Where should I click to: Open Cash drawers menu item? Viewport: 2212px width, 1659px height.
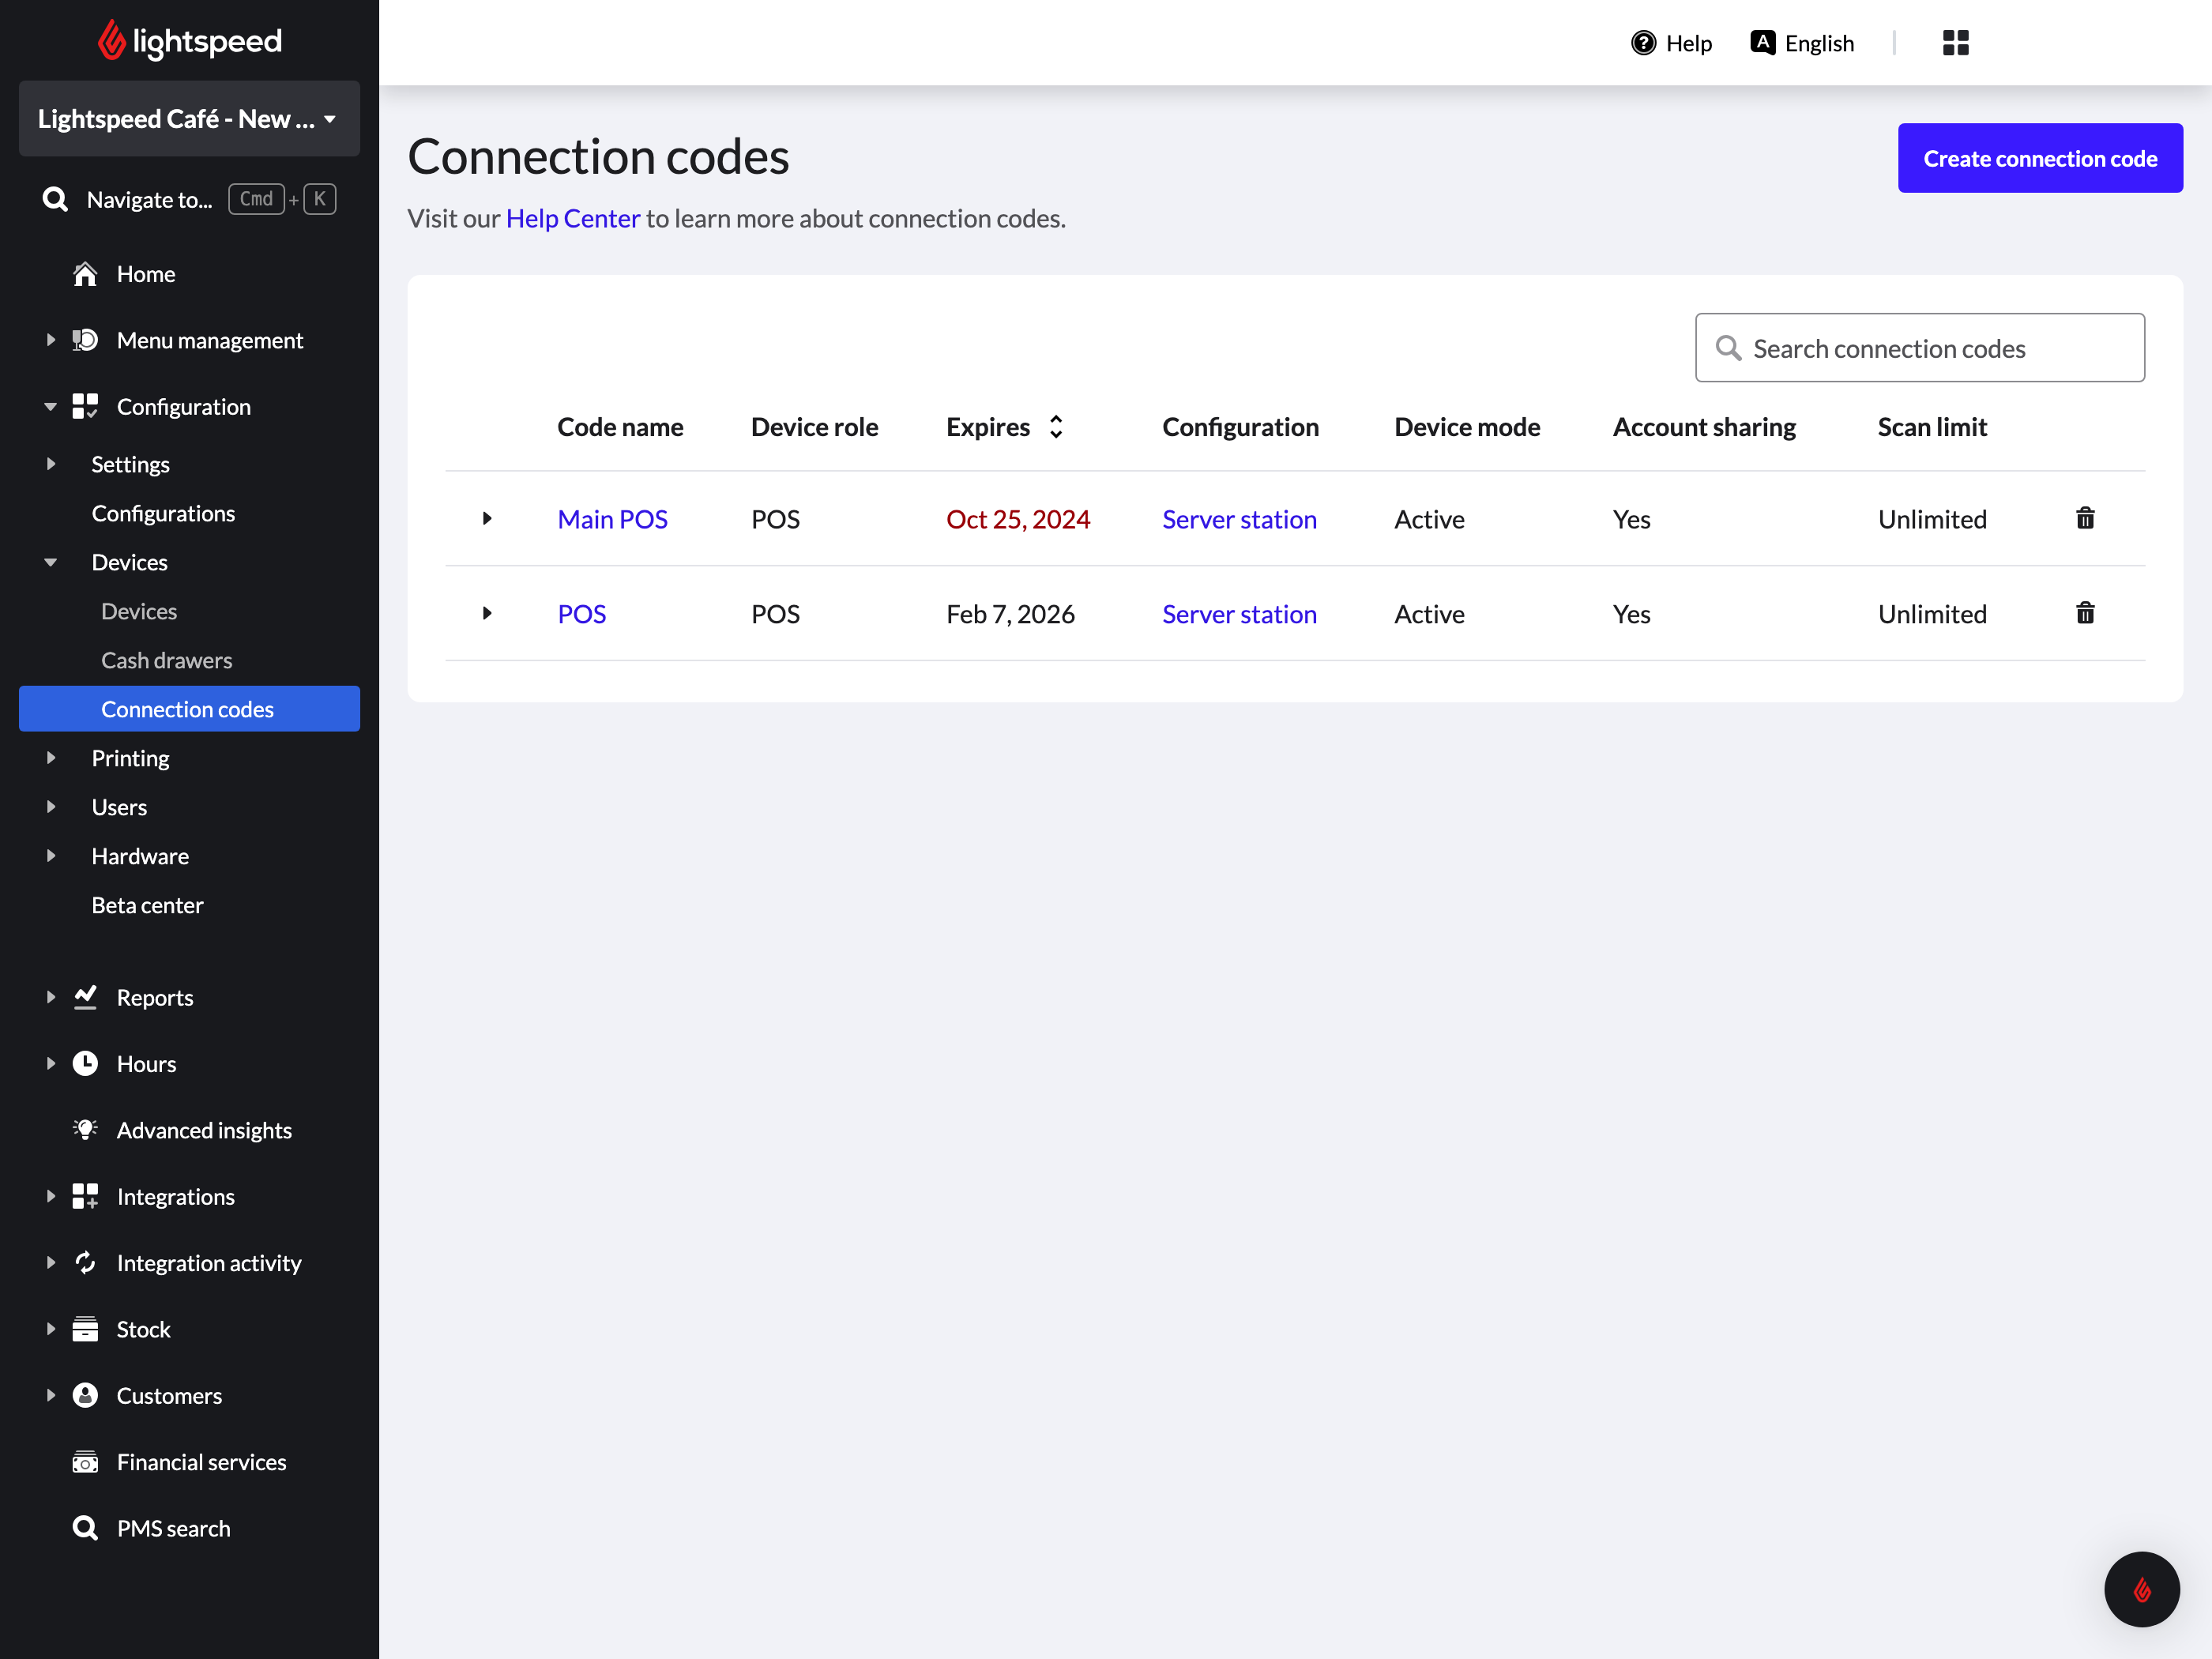166,660
